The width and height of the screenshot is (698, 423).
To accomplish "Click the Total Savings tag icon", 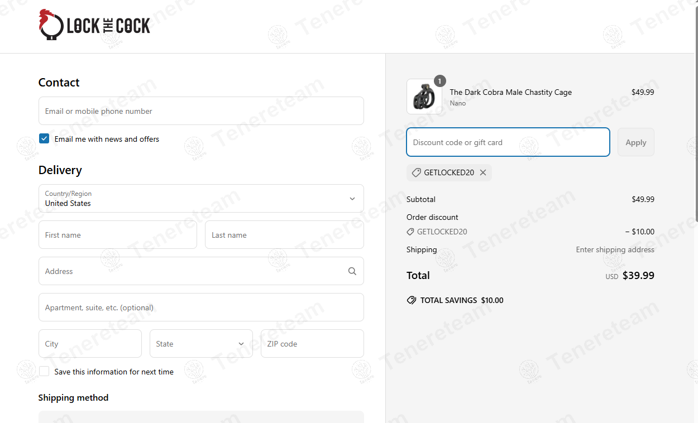I will 412,300.
